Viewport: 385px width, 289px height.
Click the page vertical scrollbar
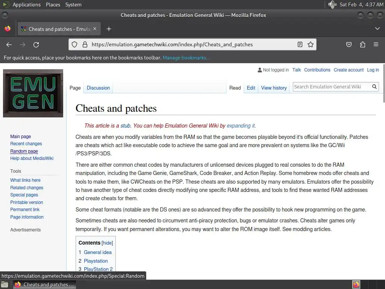[384, 84]
